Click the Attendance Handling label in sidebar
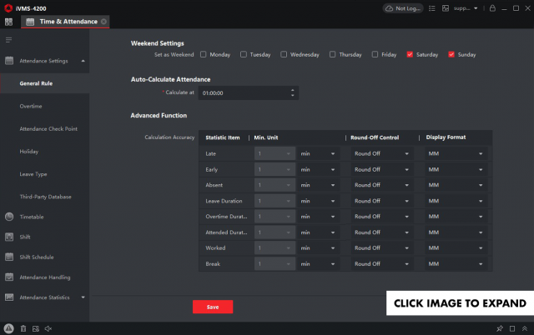The image size is (534, 335). 45,277
